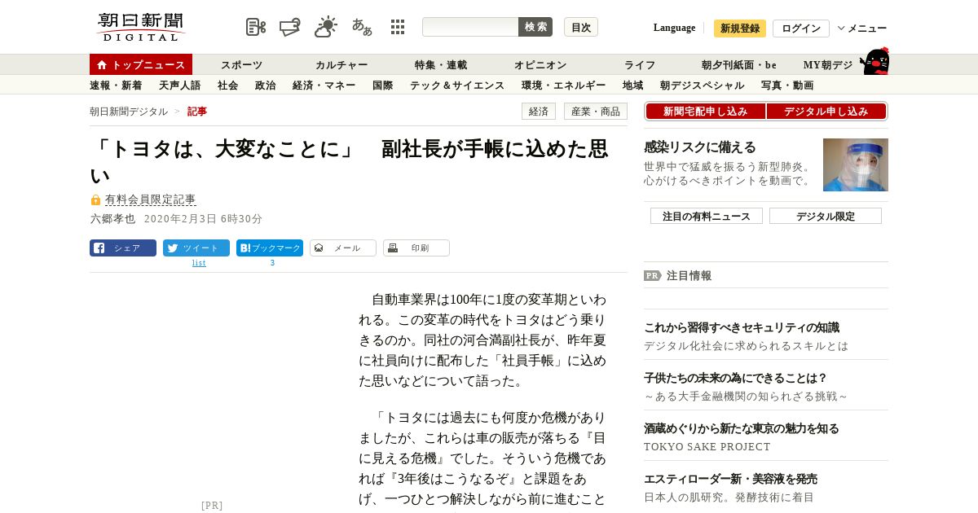Image resolution: width=978 pixels, height=513 pixels.
Task: Go to 社会 section
Action: 227,85
